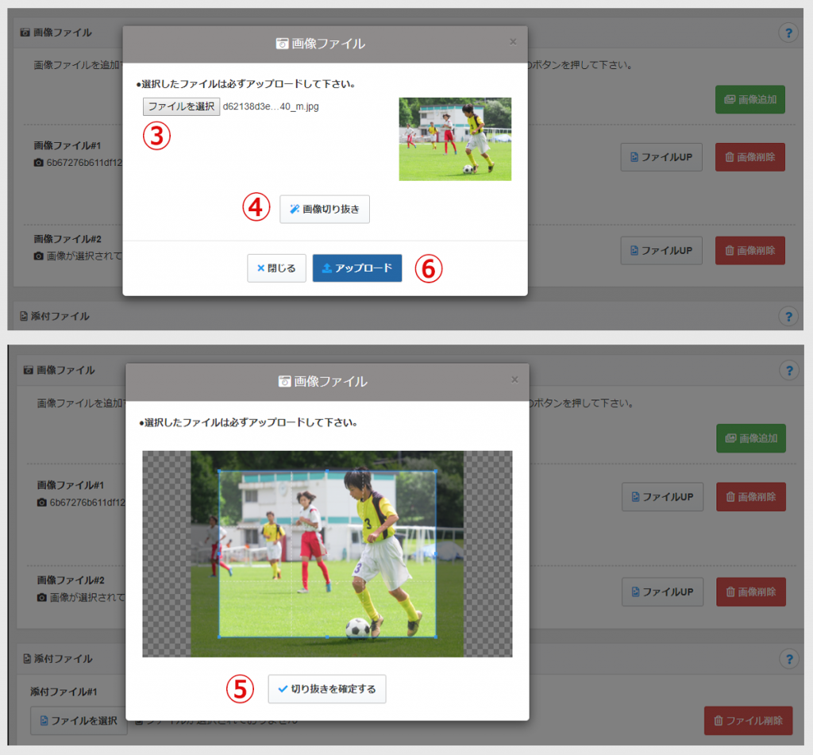Click inside the crop selection on the soccer ball
Image resolution: width=813 pixels, height=755 pixels.
(x=357, y=628)
